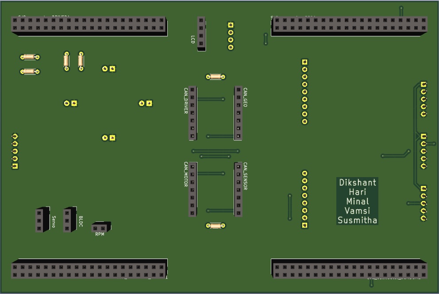This screenshot has height=294, width=439.
Task: Select the top-left dual-row 40-pin header
Action: click(x=89, y=26)
